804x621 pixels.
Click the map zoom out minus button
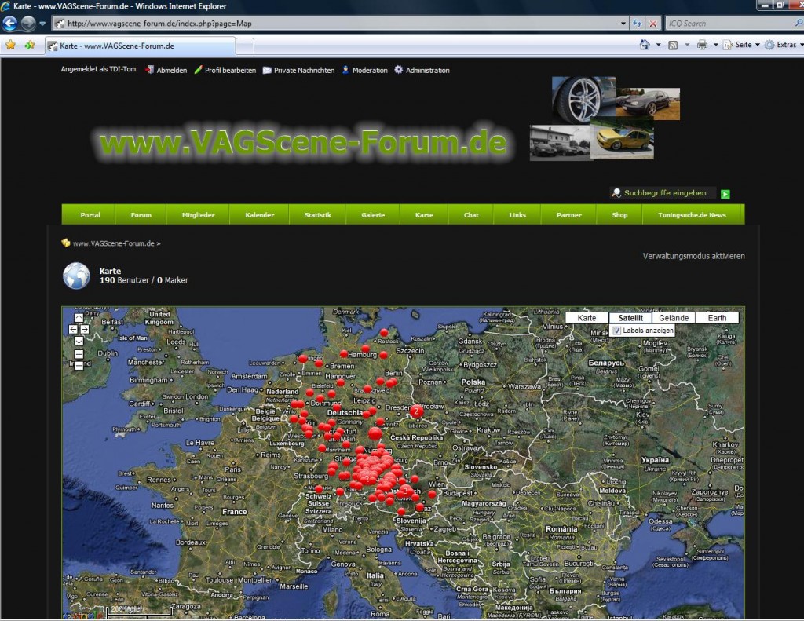pos(79,365)
